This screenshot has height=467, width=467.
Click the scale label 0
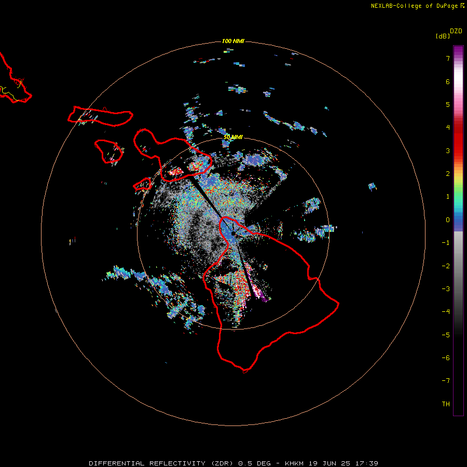(448, 220)
